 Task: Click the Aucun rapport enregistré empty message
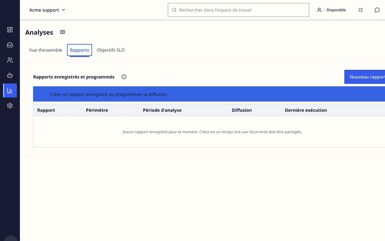[212, 132]
